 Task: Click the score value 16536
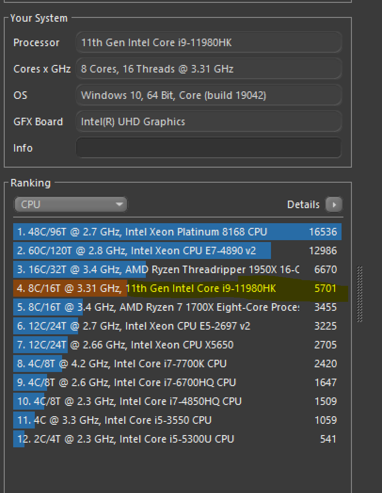point(323,232)
